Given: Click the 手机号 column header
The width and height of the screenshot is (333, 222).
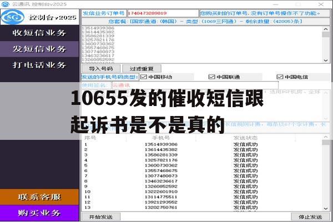Looking at the screenshot, I should click(x=161, y=138).
